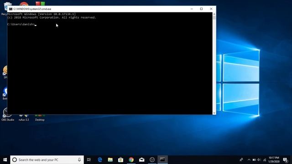Click the cmd scrollbar down arrow
The height and width of the screenshot is (164, 292).
tap(214, 113)
